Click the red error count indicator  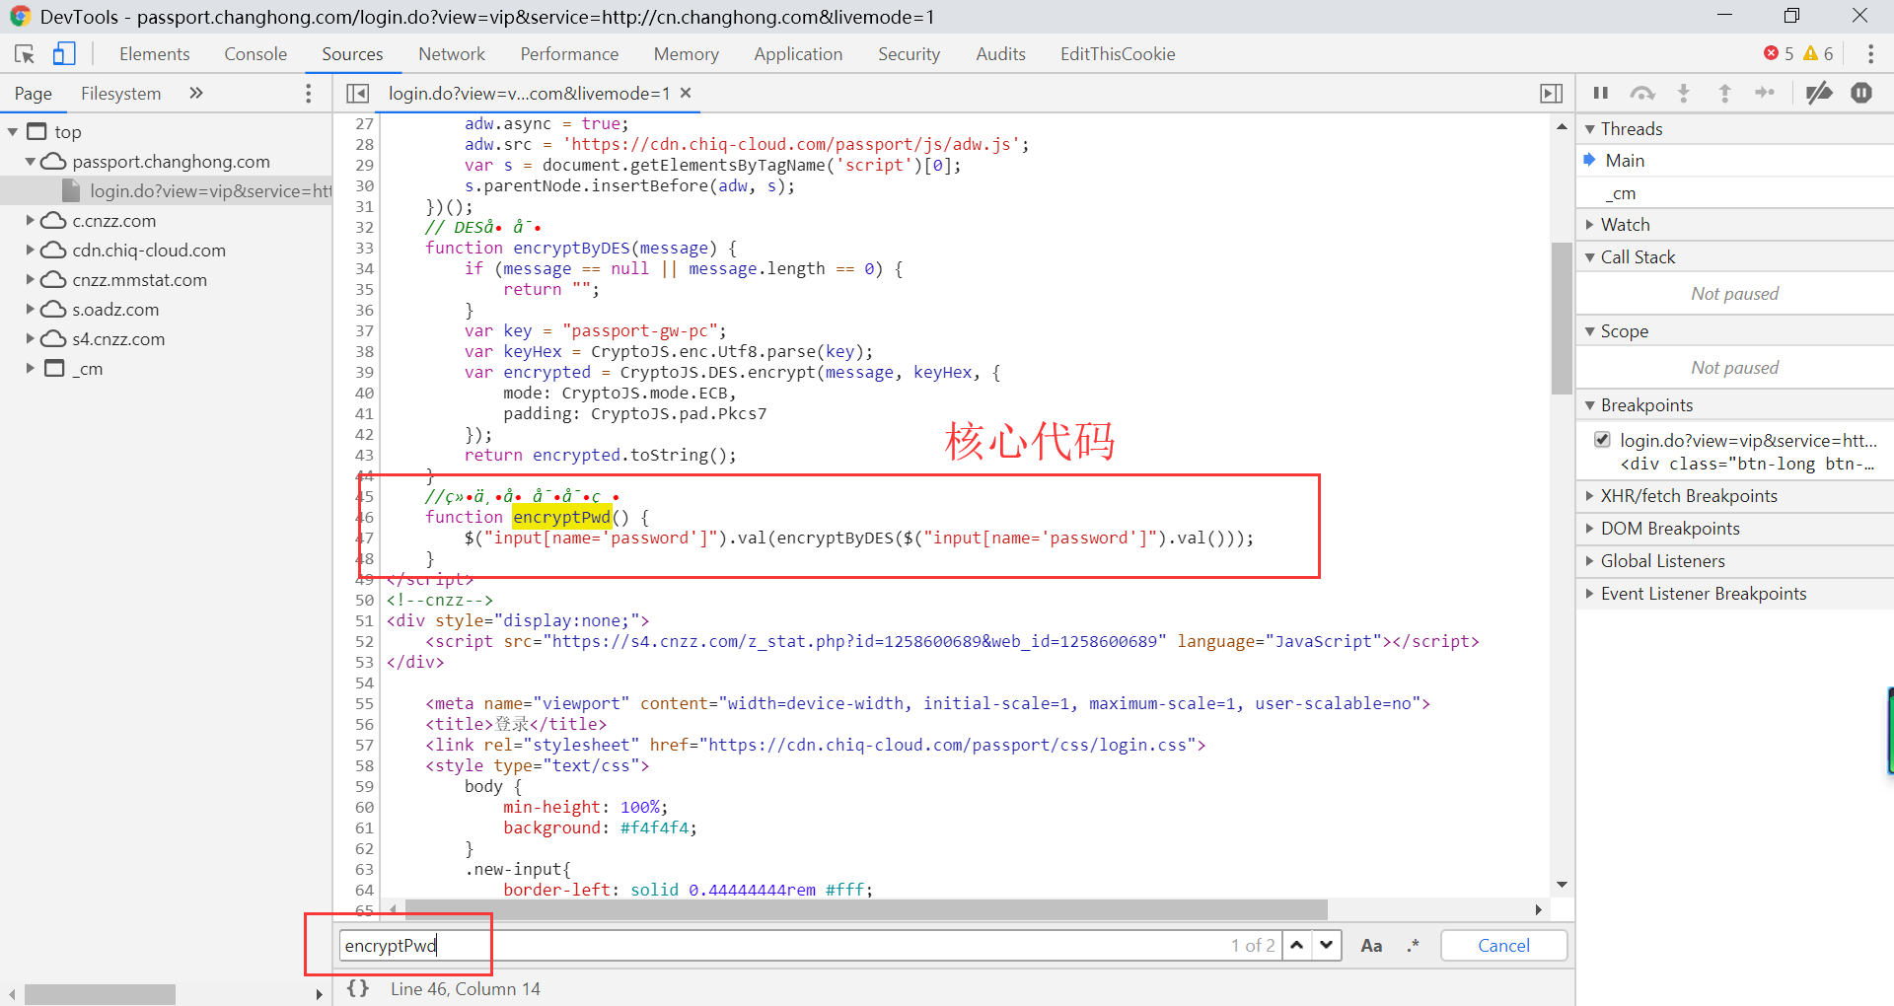tap(1779, 53)
